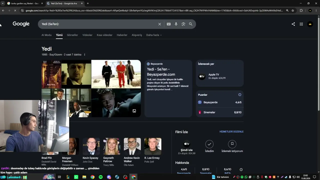
Task: Close the 'Yedi (Se7en): - Google'da Ara' tab
Action: tap(82, 3)
